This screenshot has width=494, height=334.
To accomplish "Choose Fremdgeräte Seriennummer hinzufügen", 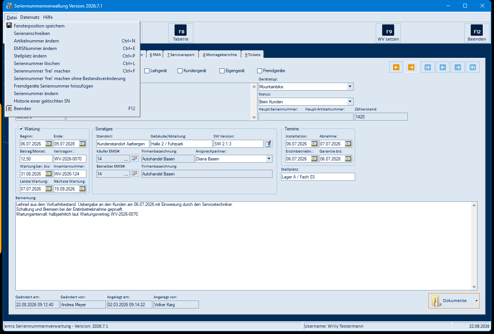I will point(72,86).
